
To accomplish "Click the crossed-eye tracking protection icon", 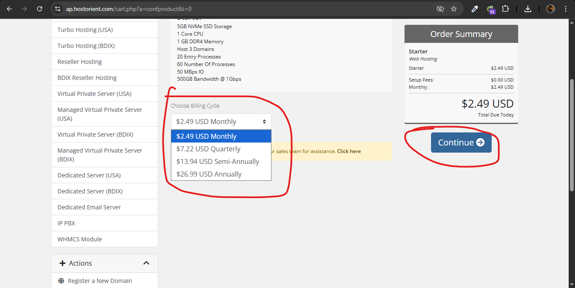I will (x=440, y=9).
